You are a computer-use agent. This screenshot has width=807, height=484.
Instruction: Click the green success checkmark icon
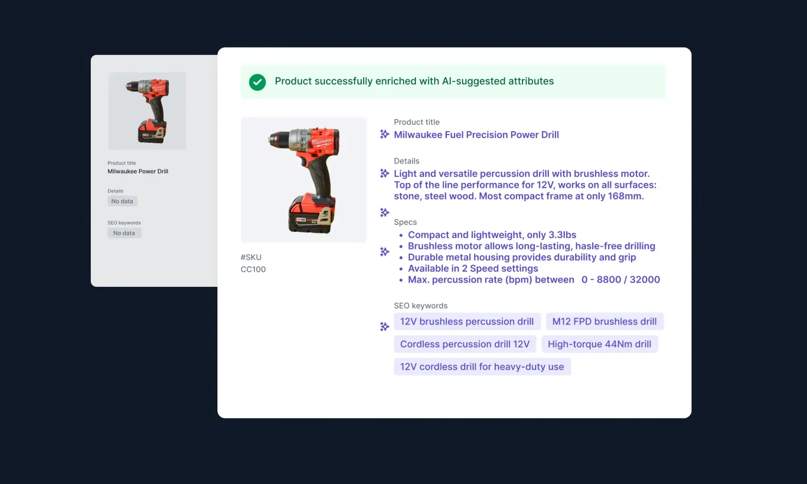[257, 82]
